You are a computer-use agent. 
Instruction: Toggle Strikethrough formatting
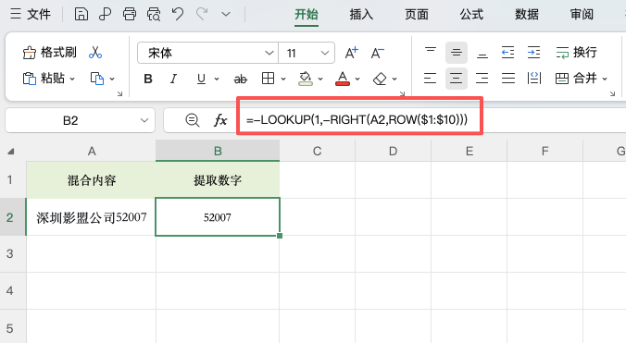241,79
